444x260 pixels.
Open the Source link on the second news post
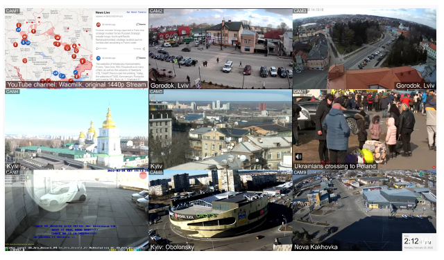(x=141, y=58)
